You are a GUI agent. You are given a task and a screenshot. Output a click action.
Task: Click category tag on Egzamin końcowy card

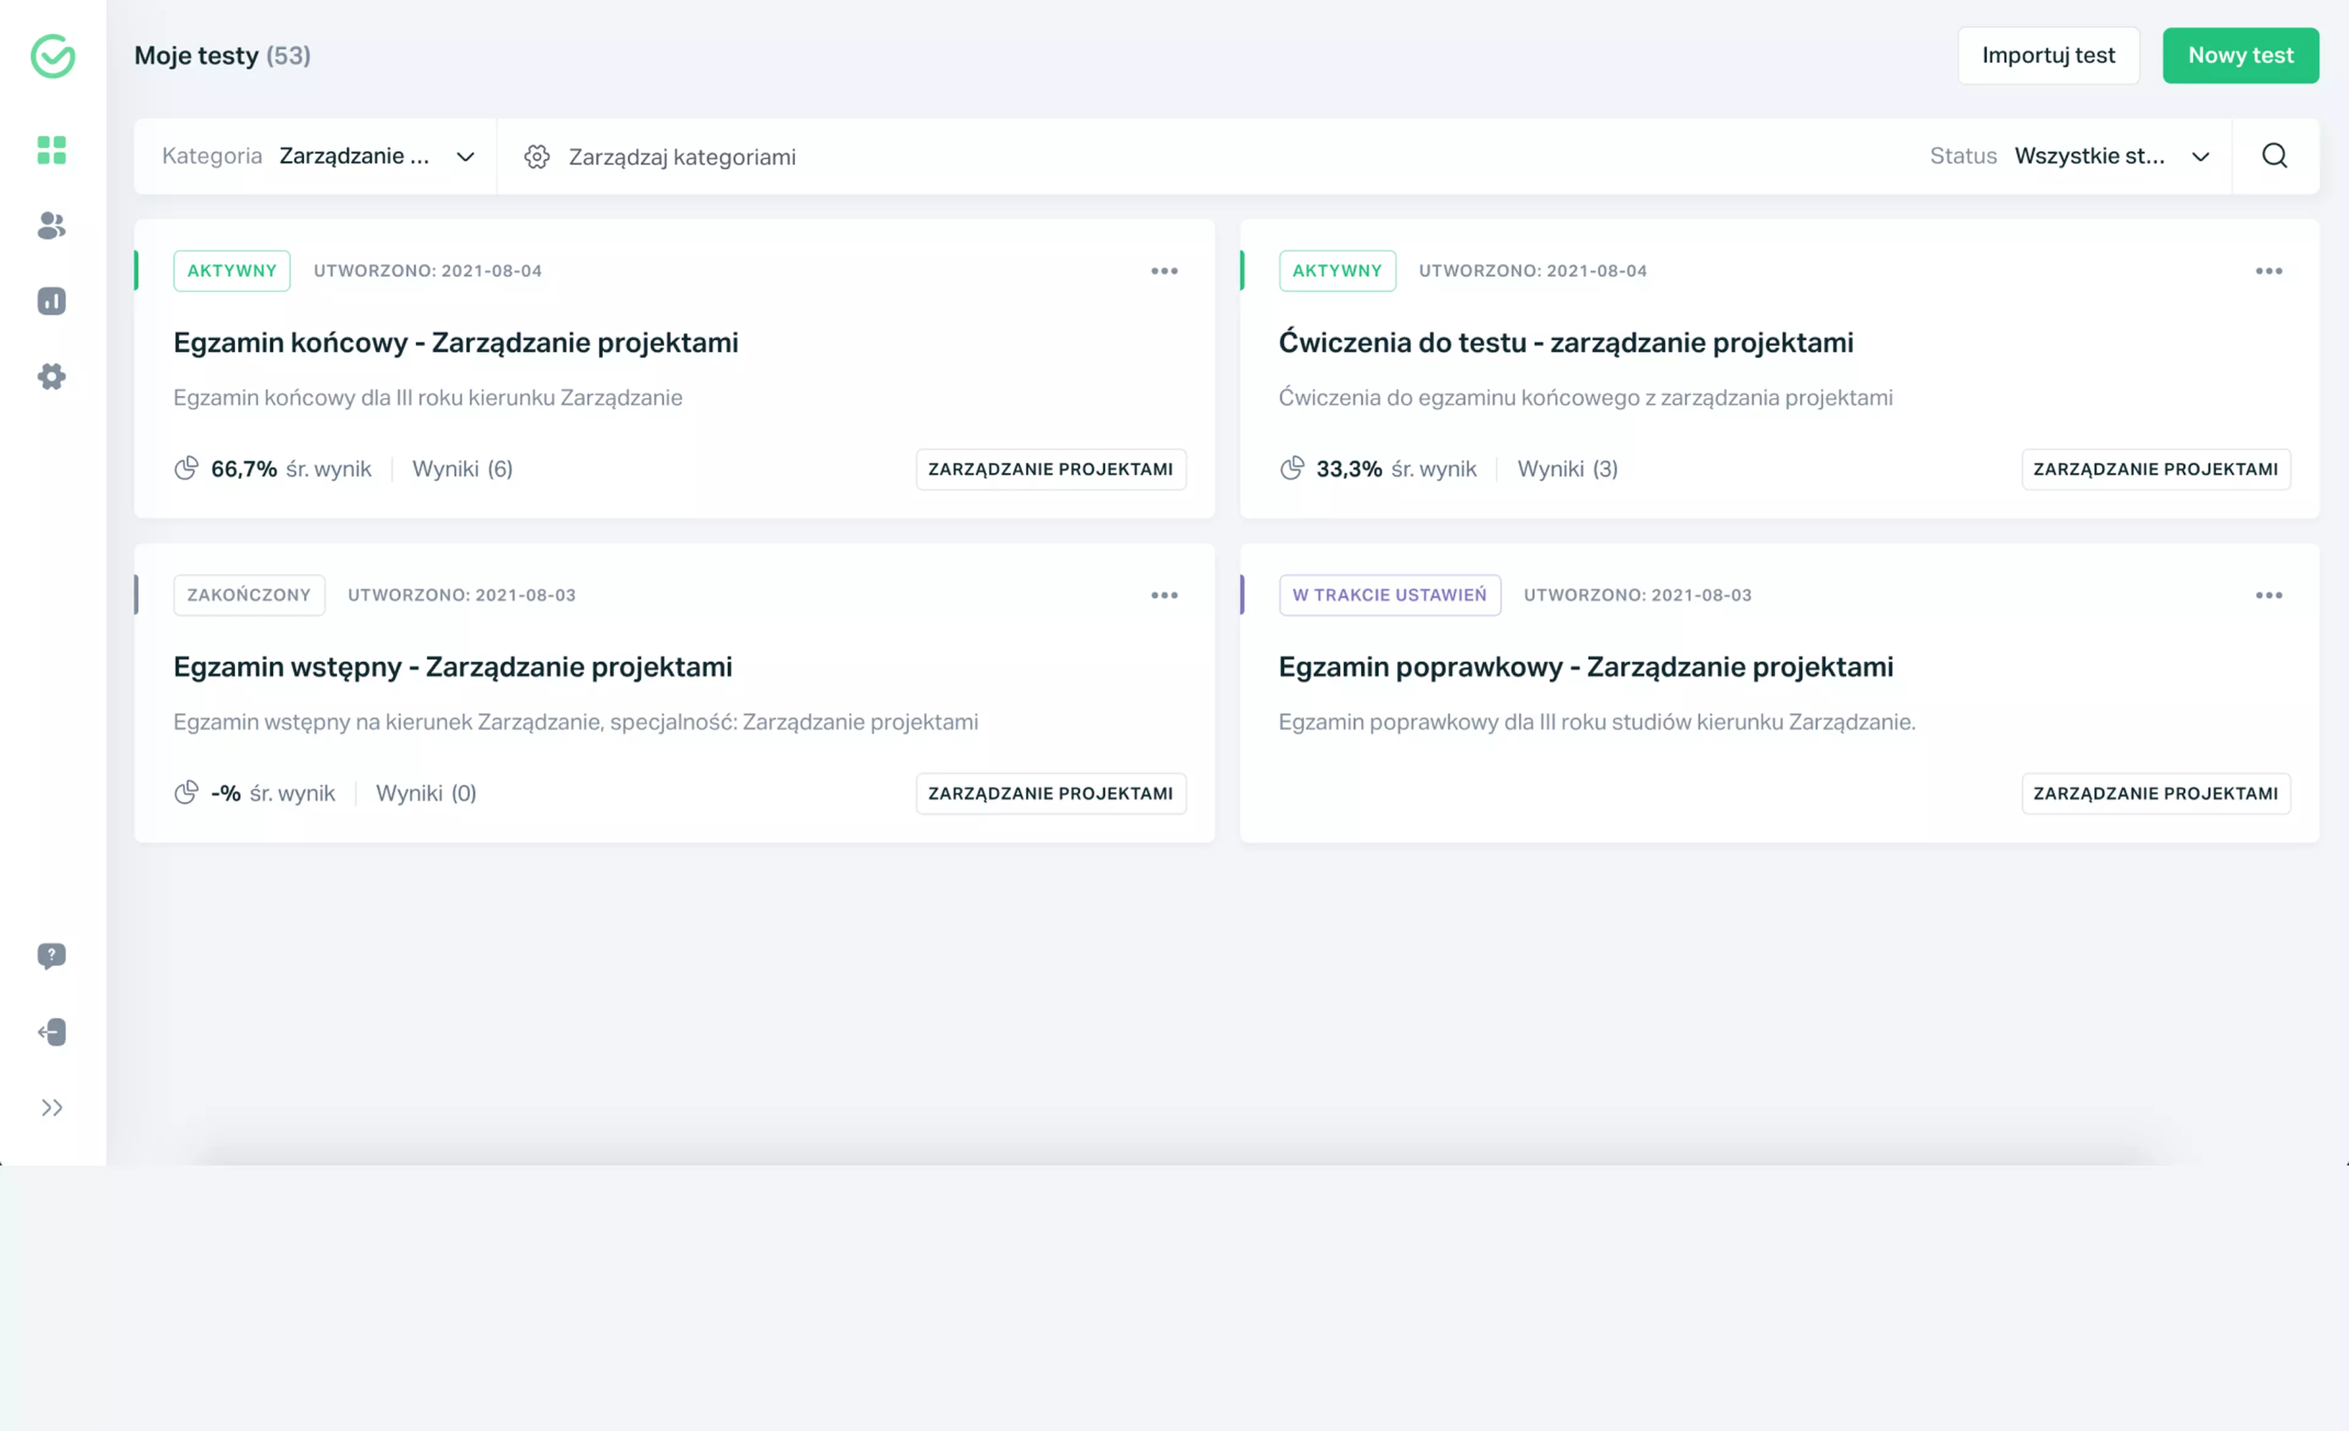click(x=1050, y=468)
